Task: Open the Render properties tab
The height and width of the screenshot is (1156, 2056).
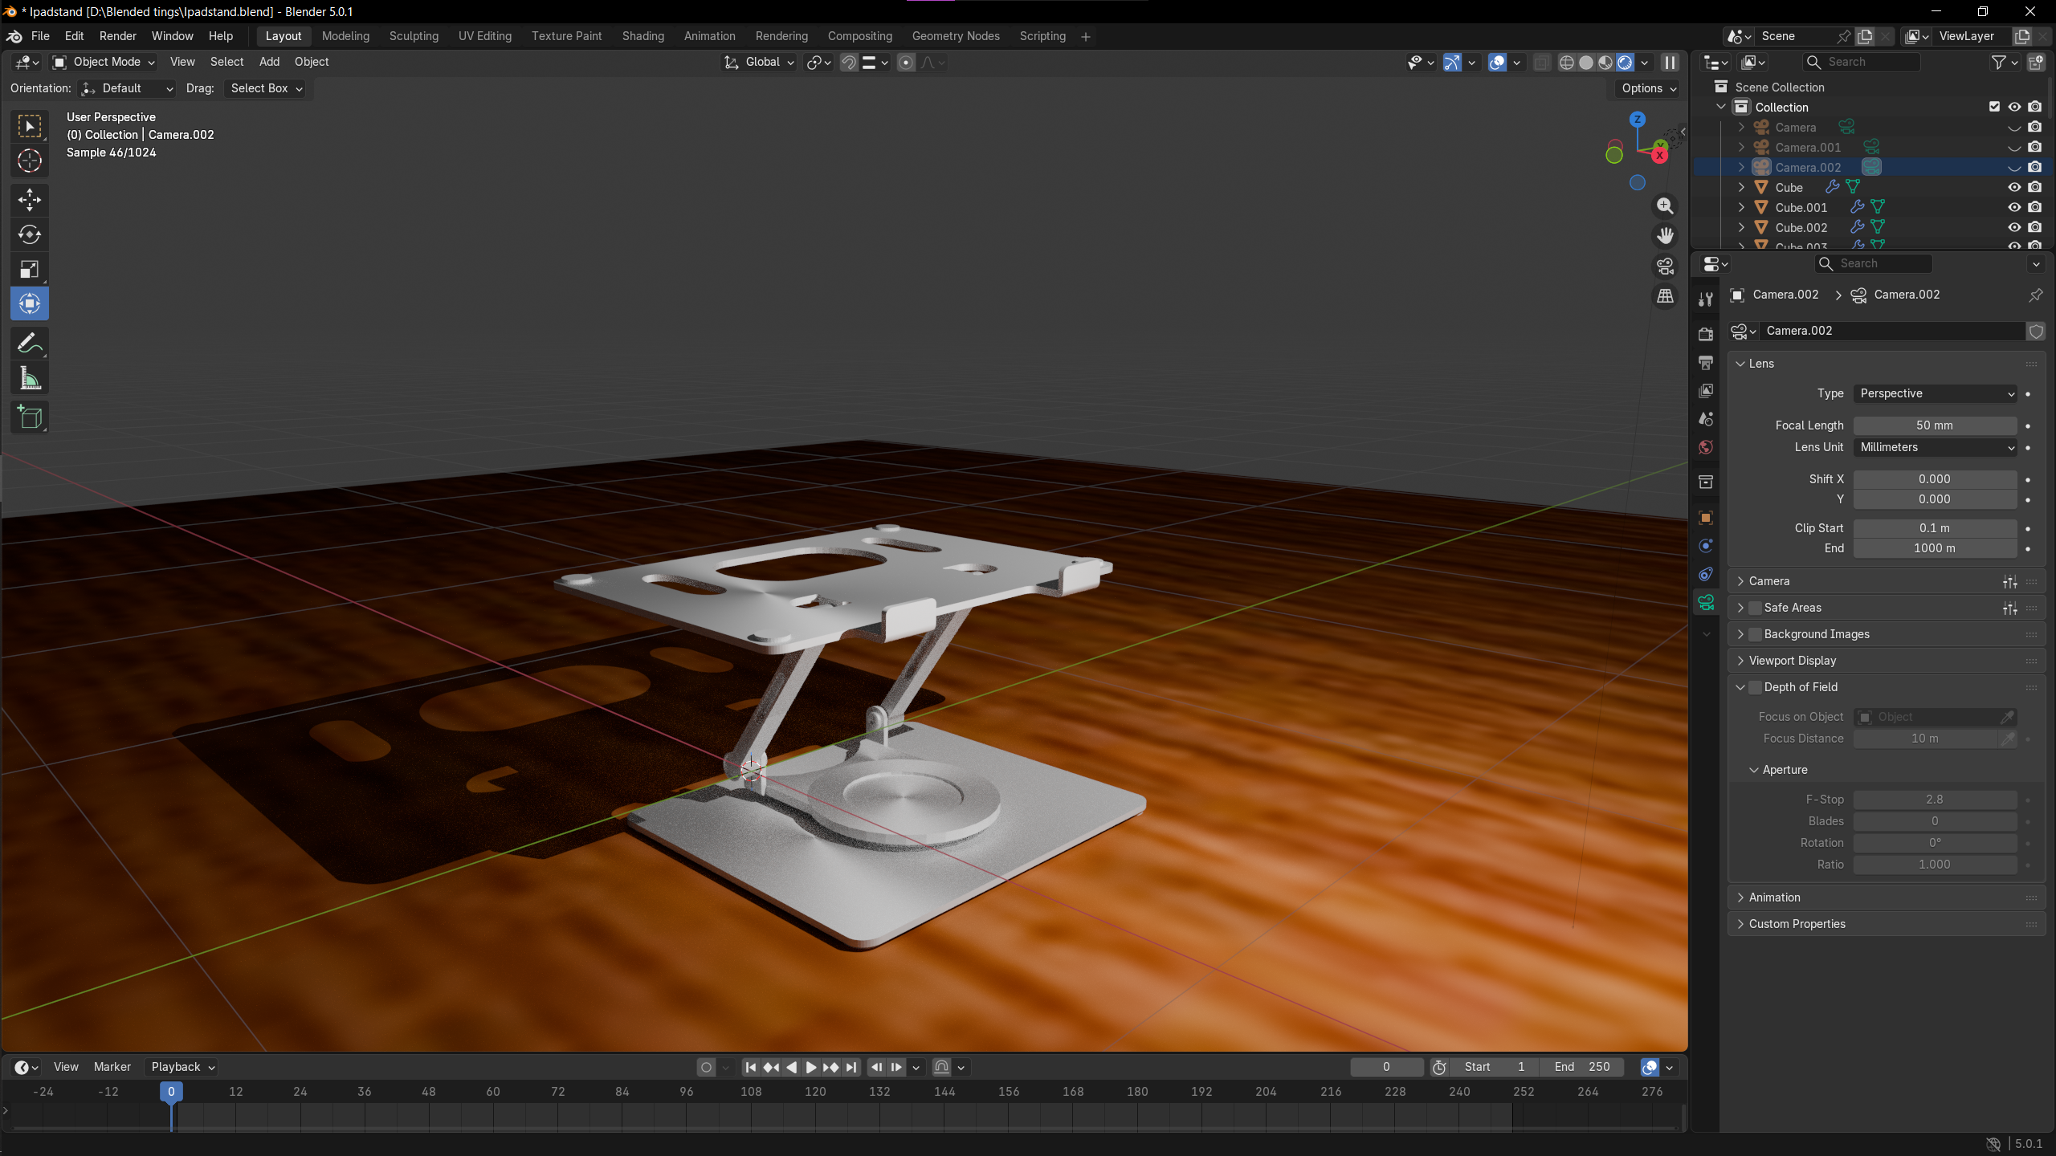Action: click(1706, 334)
